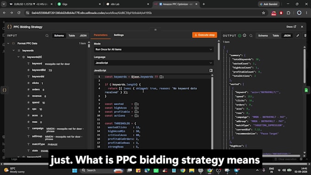Switch output view to Schema
Screen dimensions: 311x175
click(263, 36)
